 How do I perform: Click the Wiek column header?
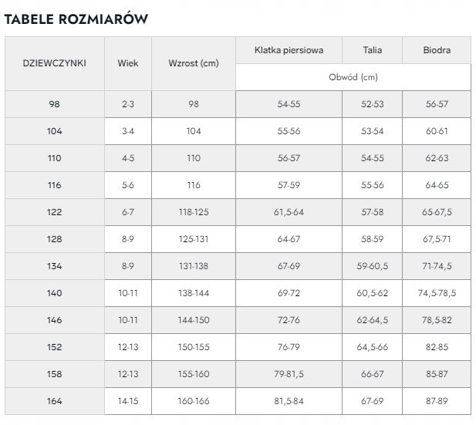click(128, 63)
